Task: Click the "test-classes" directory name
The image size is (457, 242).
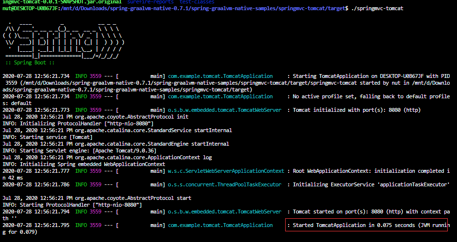Action: coord(197,2)
